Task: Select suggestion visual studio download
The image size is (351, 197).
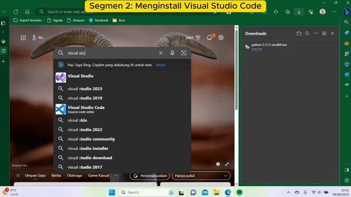Action: pos(122,158)
